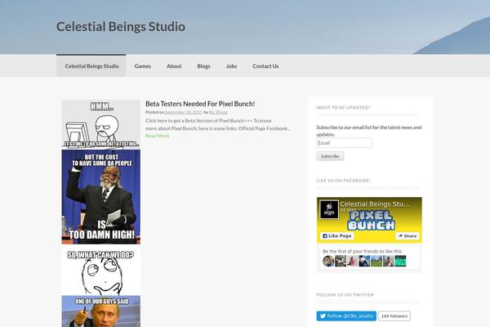Open the Jobs page
This screenshot has height=327, width=490.
pyautogui.click(x=231, y=66)
